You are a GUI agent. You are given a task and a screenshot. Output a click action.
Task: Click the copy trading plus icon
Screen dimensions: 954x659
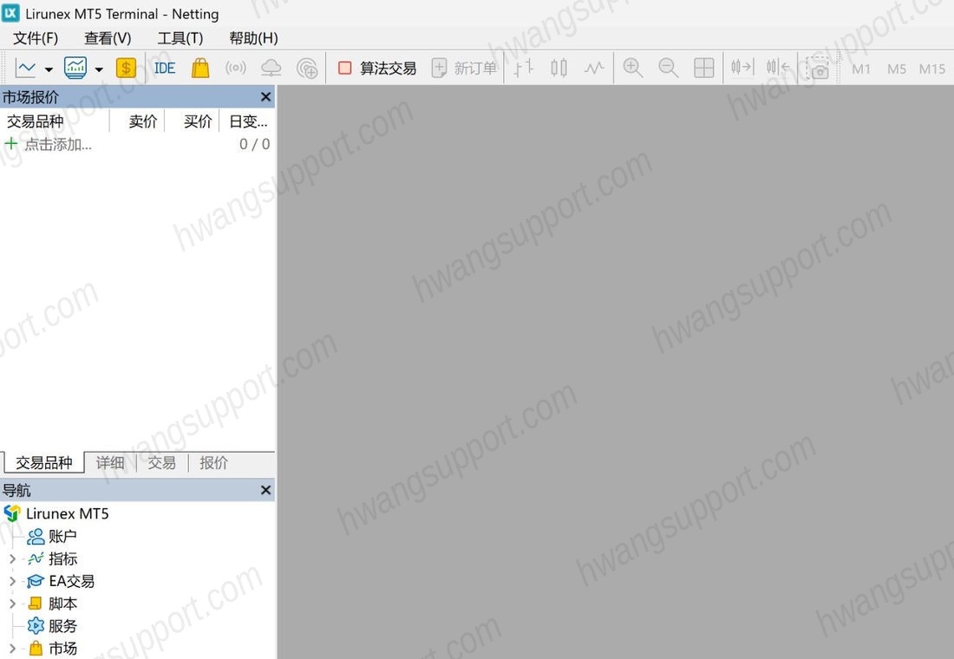pyautogui.click(x=307, y=68)
